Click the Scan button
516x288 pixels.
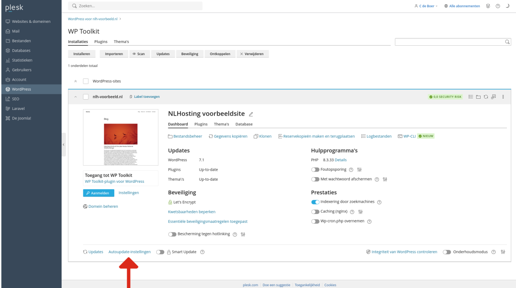point(139,54)
